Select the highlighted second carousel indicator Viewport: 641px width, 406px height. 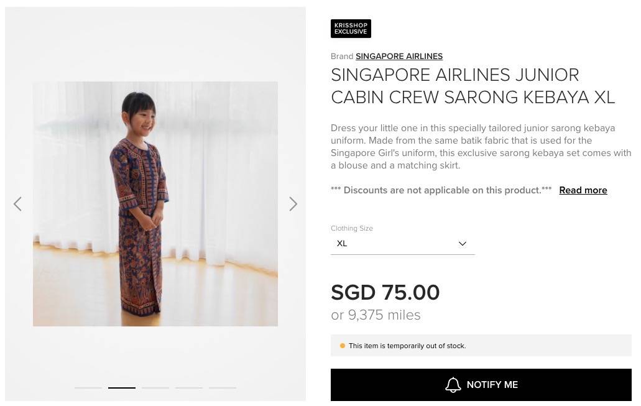122,387
